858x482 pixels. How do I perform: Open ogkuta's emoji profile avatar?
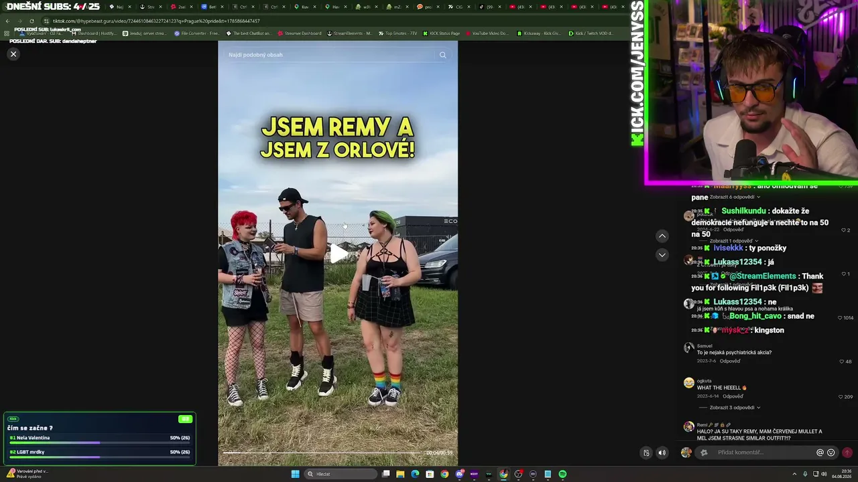(x=688, y=383)
